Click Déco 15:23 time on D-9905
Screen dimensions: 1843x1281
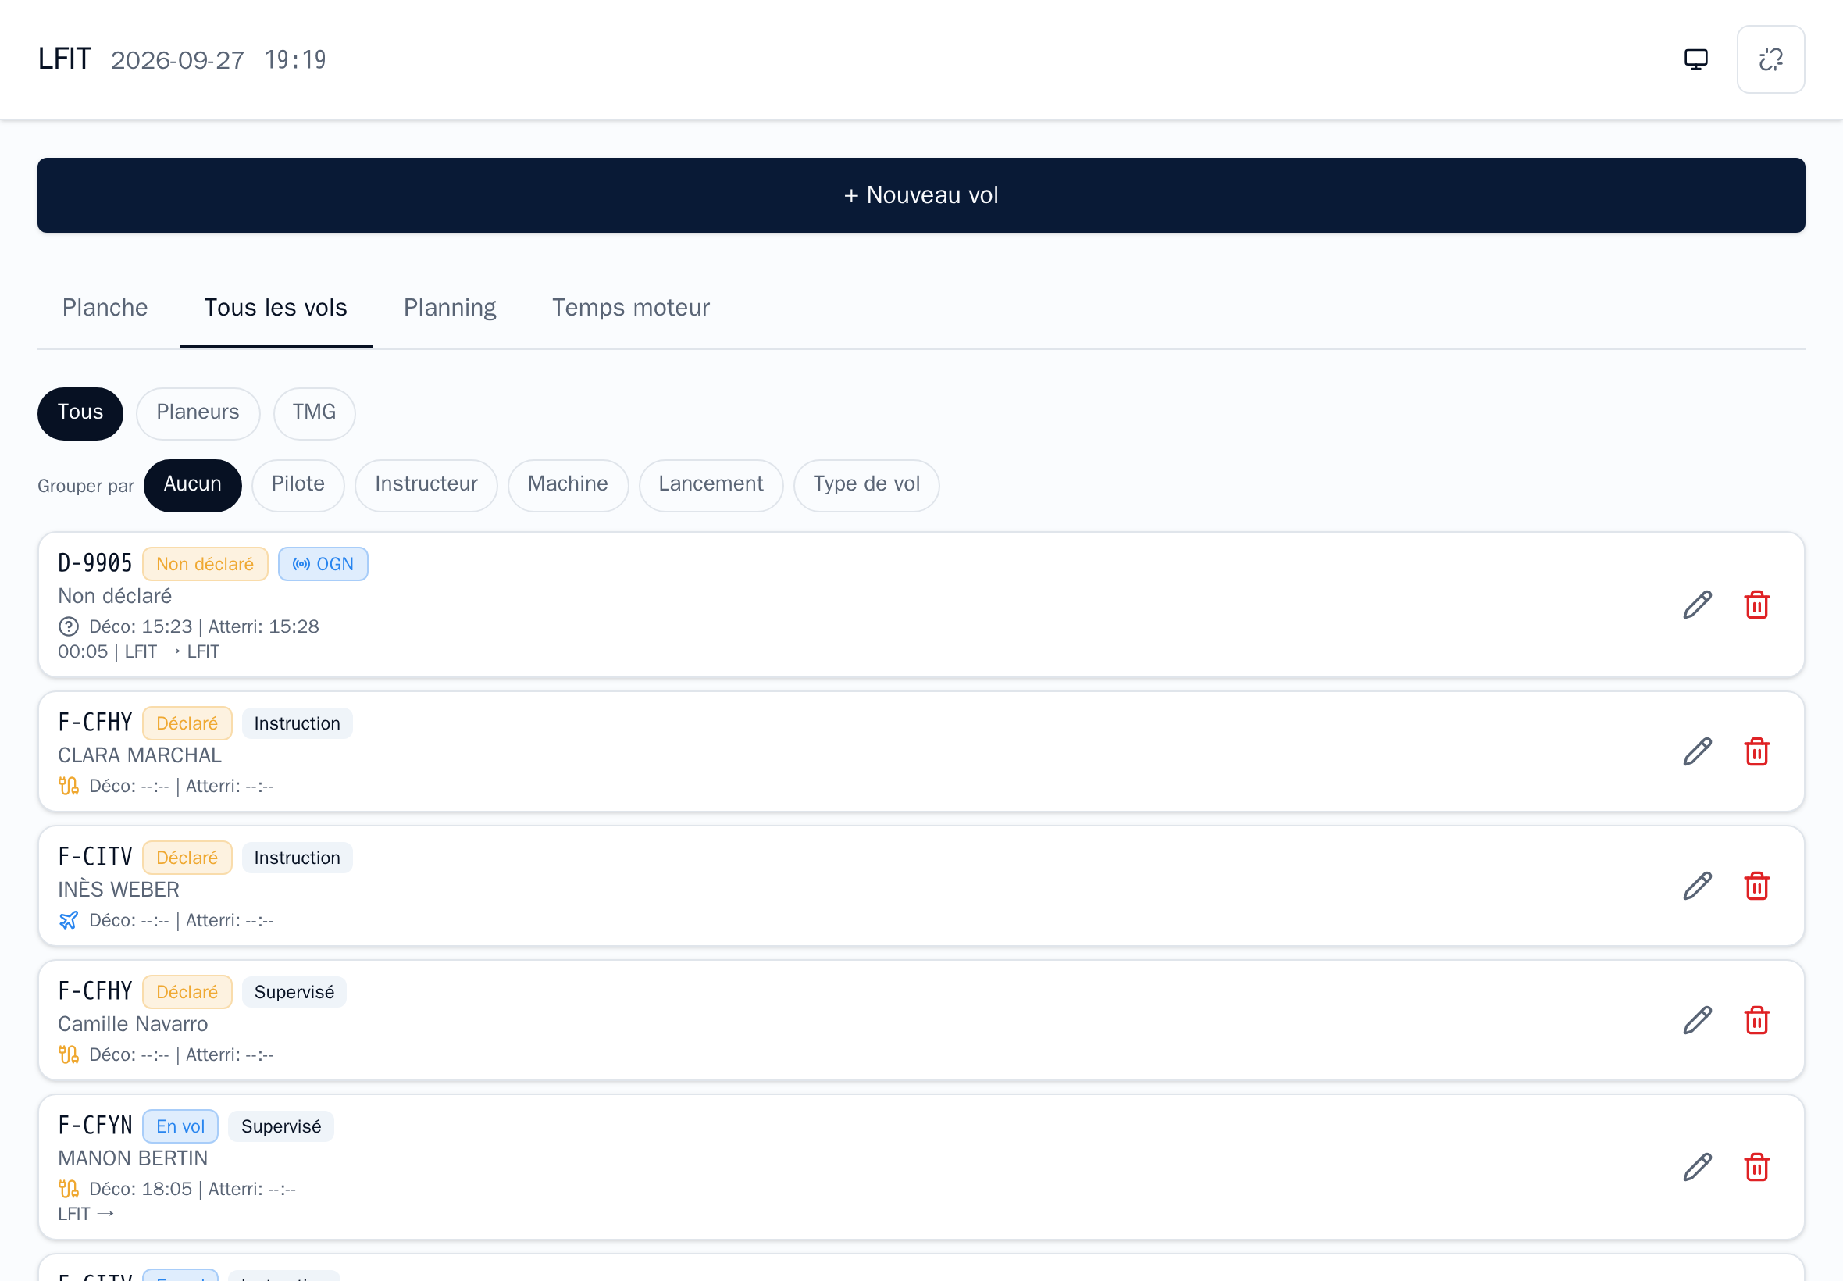pyautogui.click(x=141, y=627)
